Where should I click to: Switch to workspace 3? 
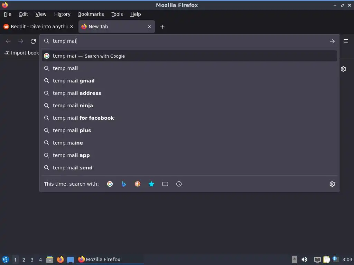tap(32, 259)
